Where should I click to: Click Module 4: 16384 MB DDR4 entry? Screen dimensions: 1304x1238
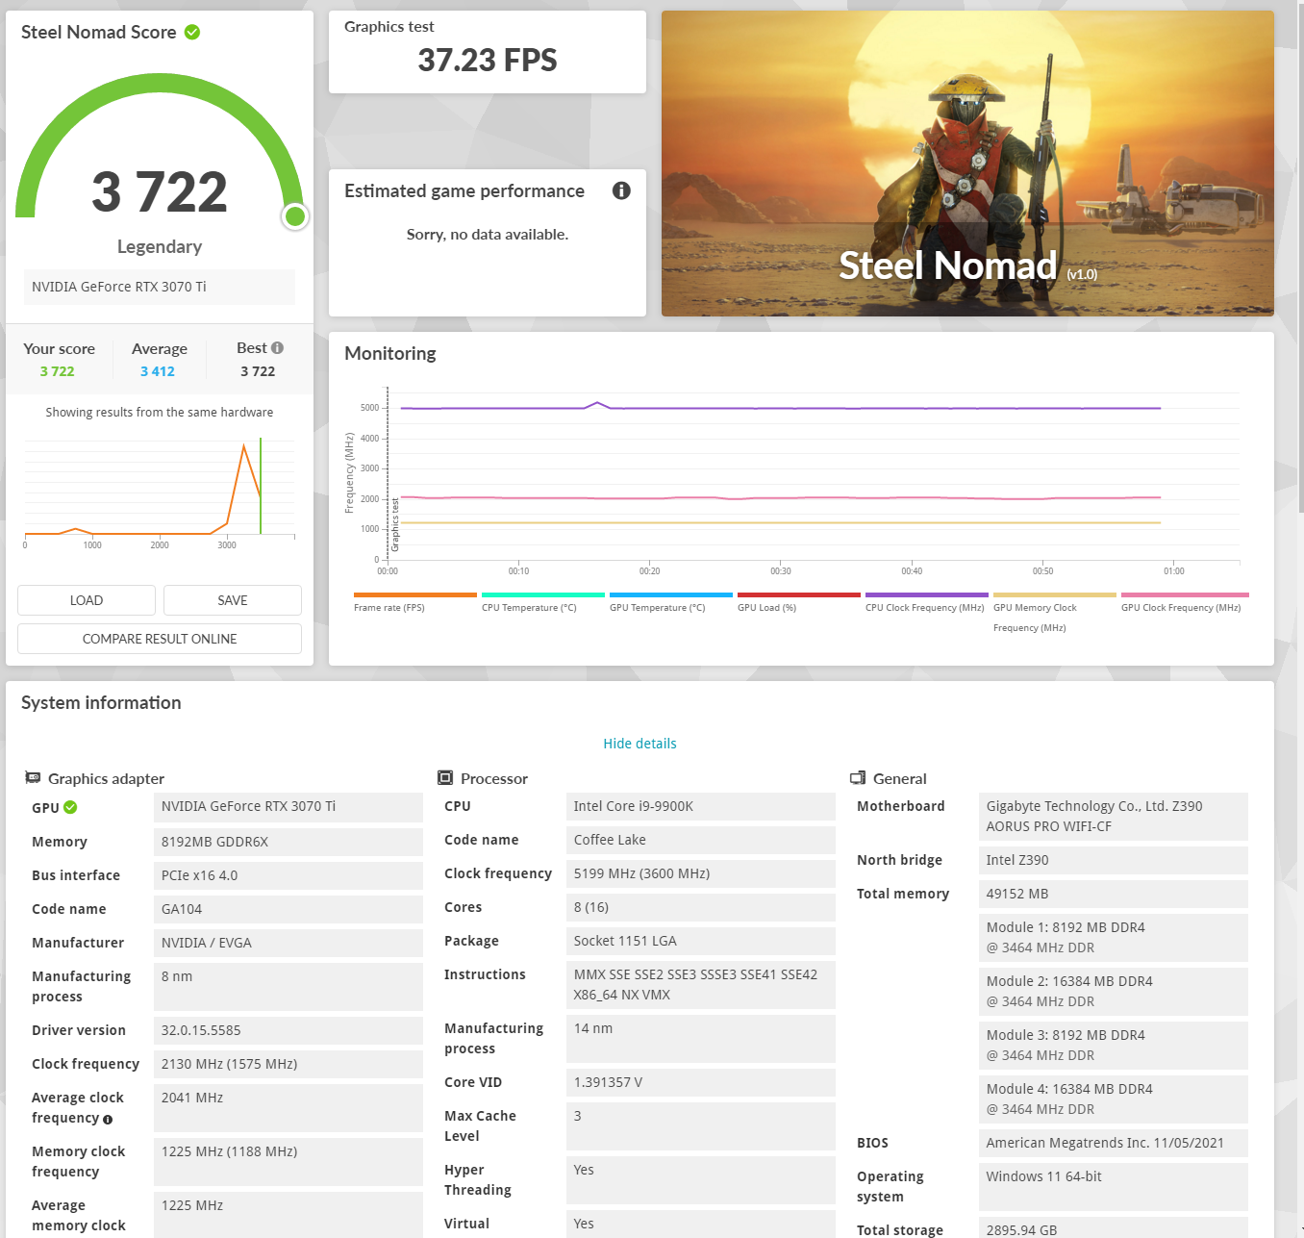1114,1099
